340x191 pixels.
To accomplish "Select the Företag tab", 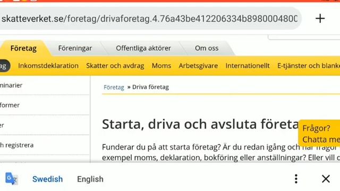I will tap(23, 48).
